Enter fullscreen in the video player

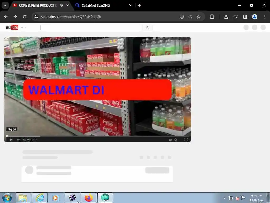click(x=186, y=140)
